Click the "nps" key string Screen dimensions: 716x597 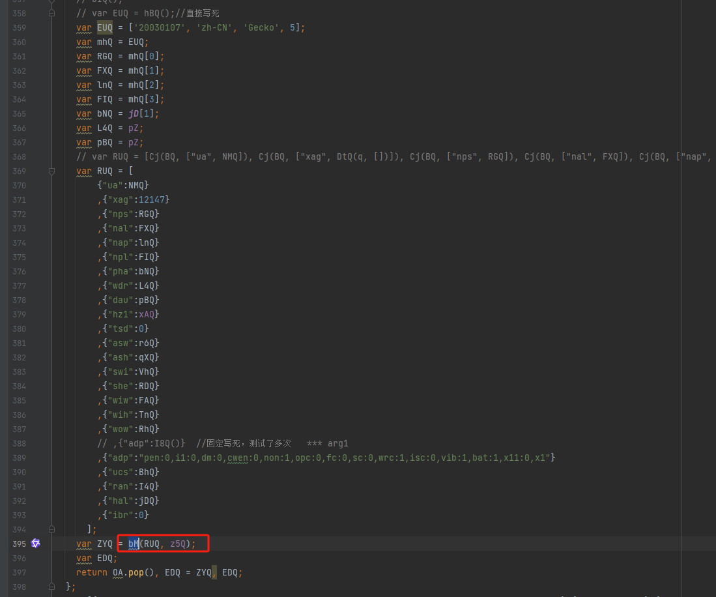120,214
